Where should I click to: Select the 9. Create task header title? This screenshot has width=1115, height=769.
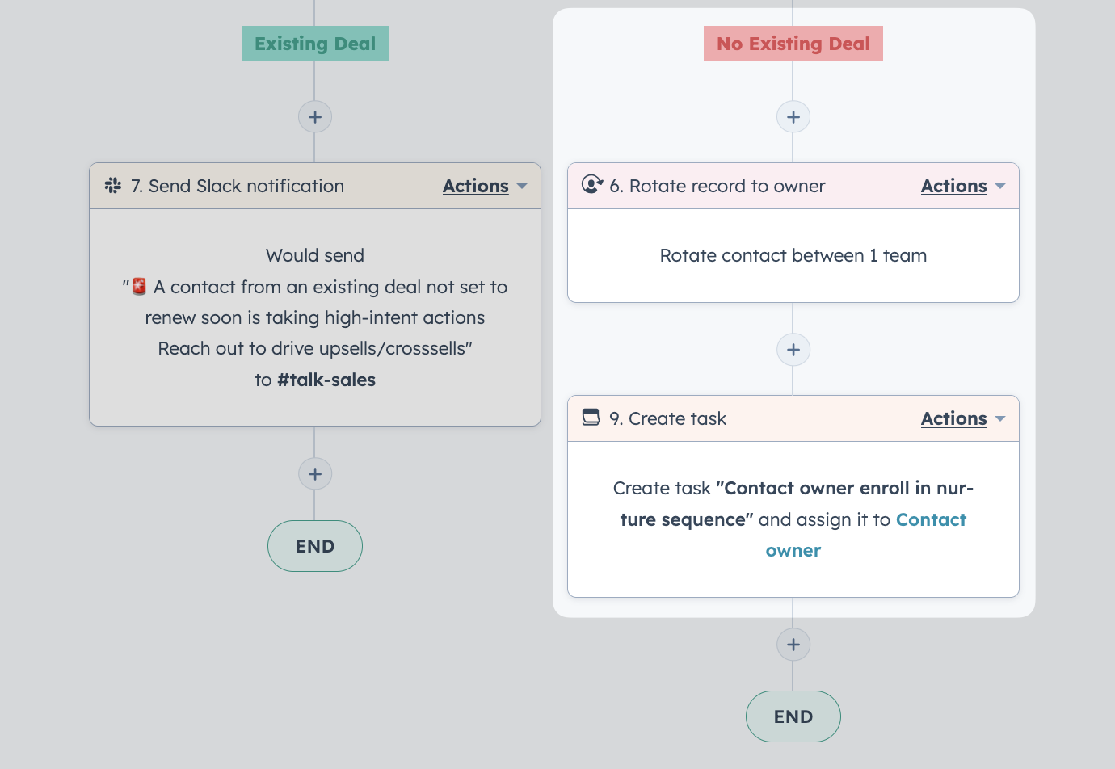pyautogui.click(x=667, y=418)
